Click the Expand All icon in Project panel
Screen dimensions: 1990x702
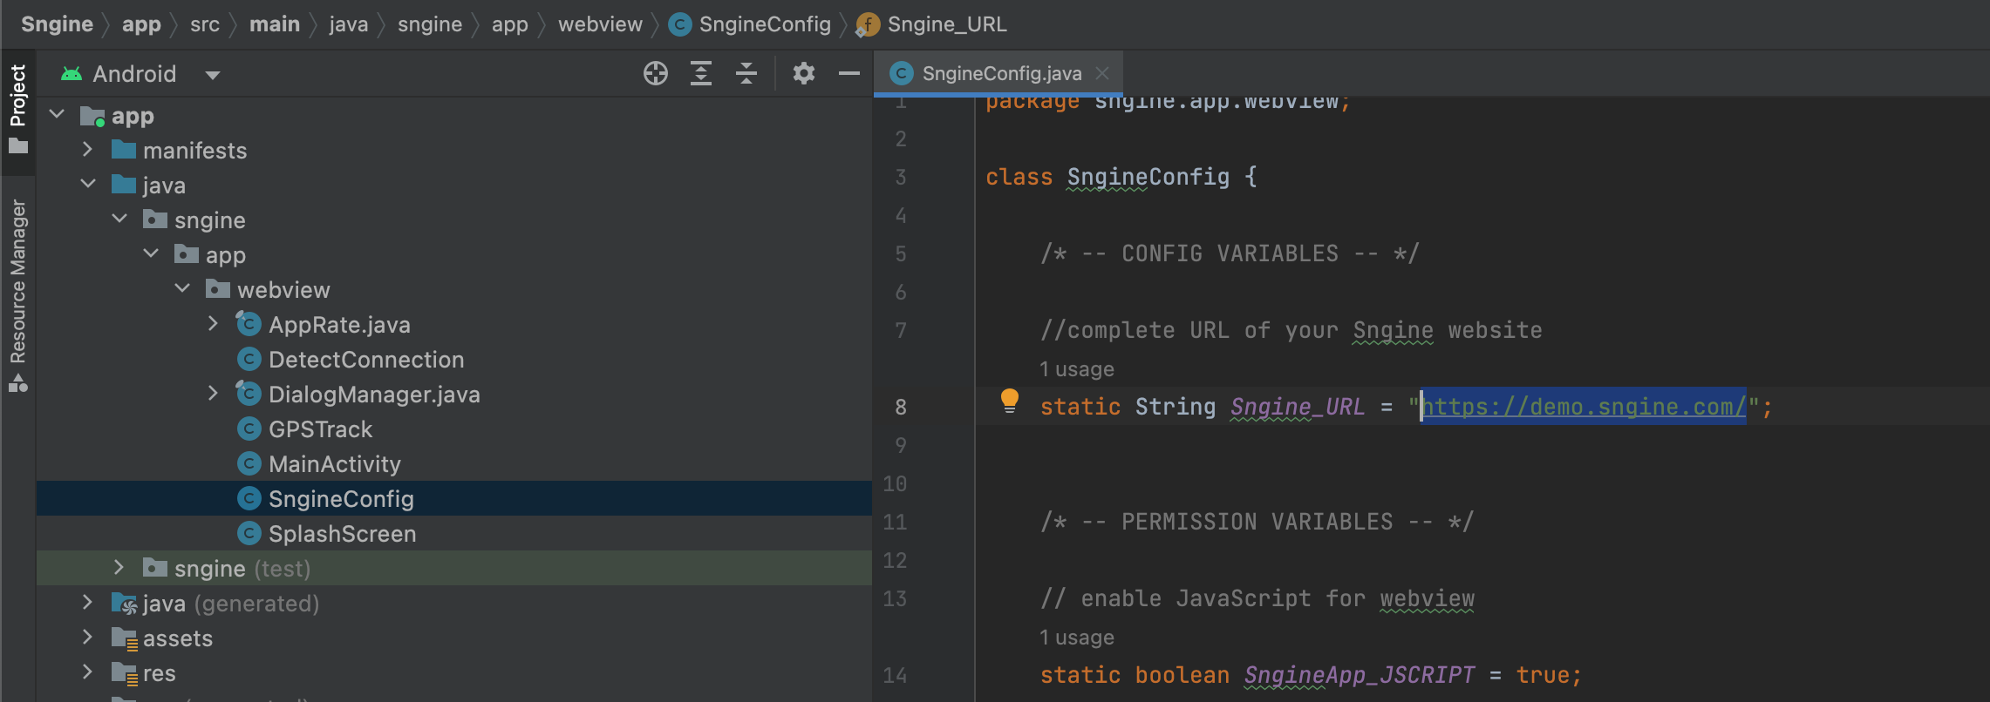click(701, 74)
